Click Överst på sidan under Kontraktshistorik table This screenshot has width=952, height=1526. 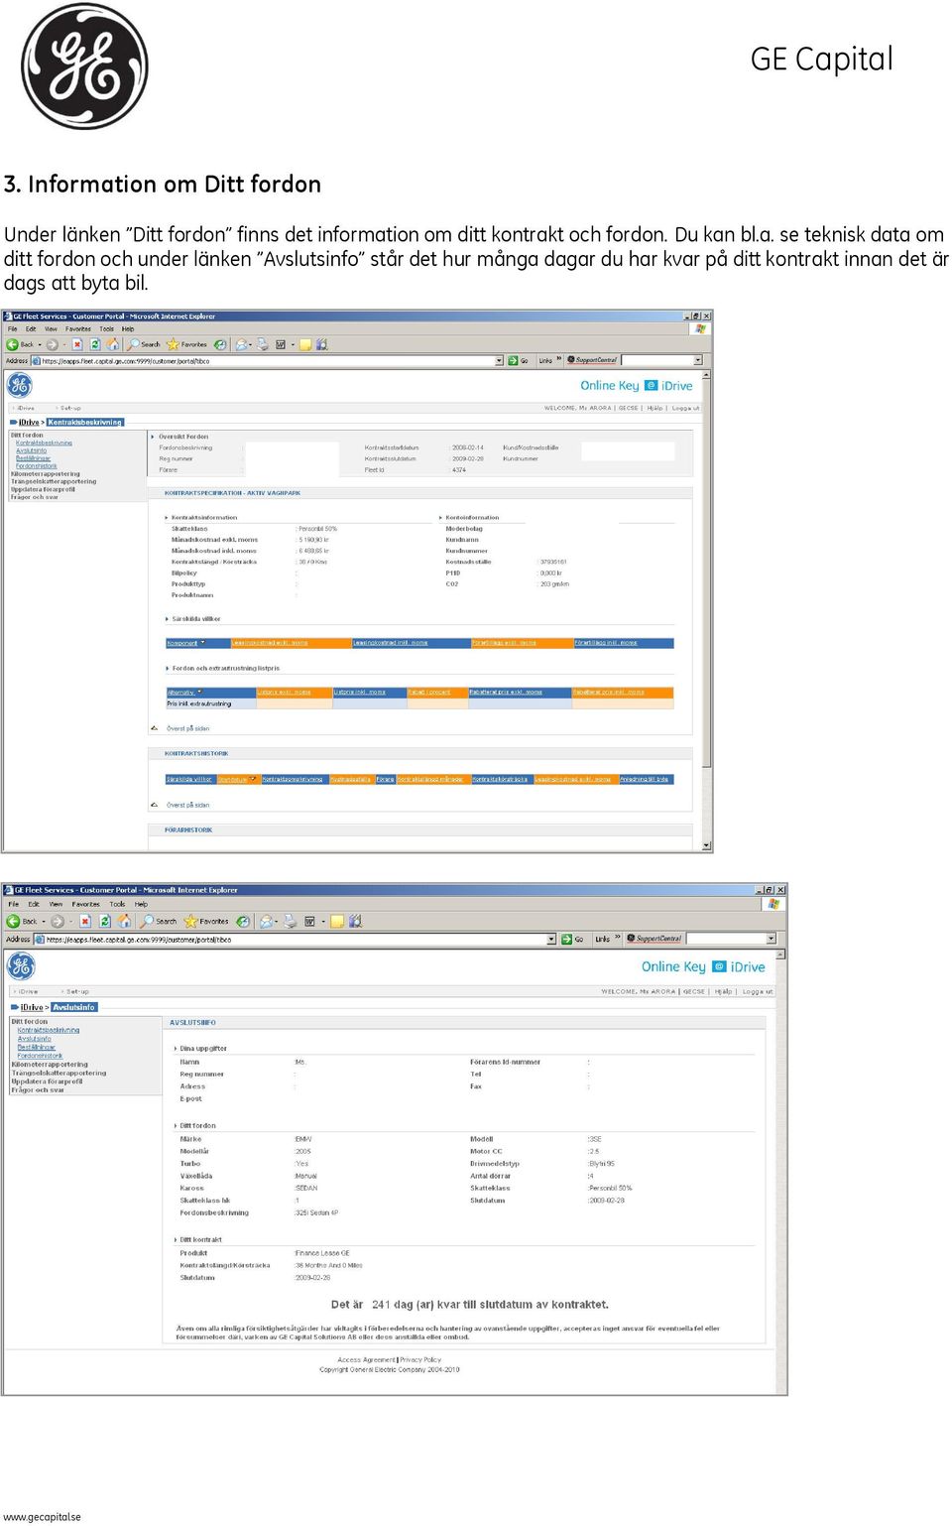(187, 805)
